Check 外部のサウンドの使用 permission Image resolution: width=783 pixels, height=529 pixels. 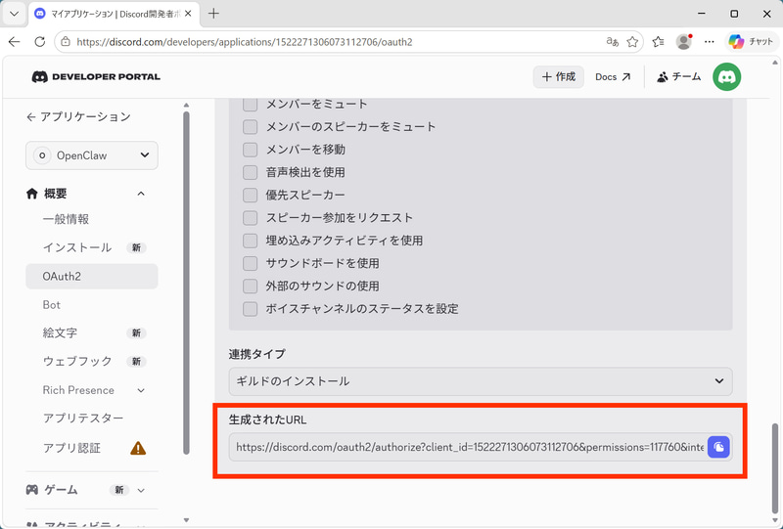click(x=250, y=286)
